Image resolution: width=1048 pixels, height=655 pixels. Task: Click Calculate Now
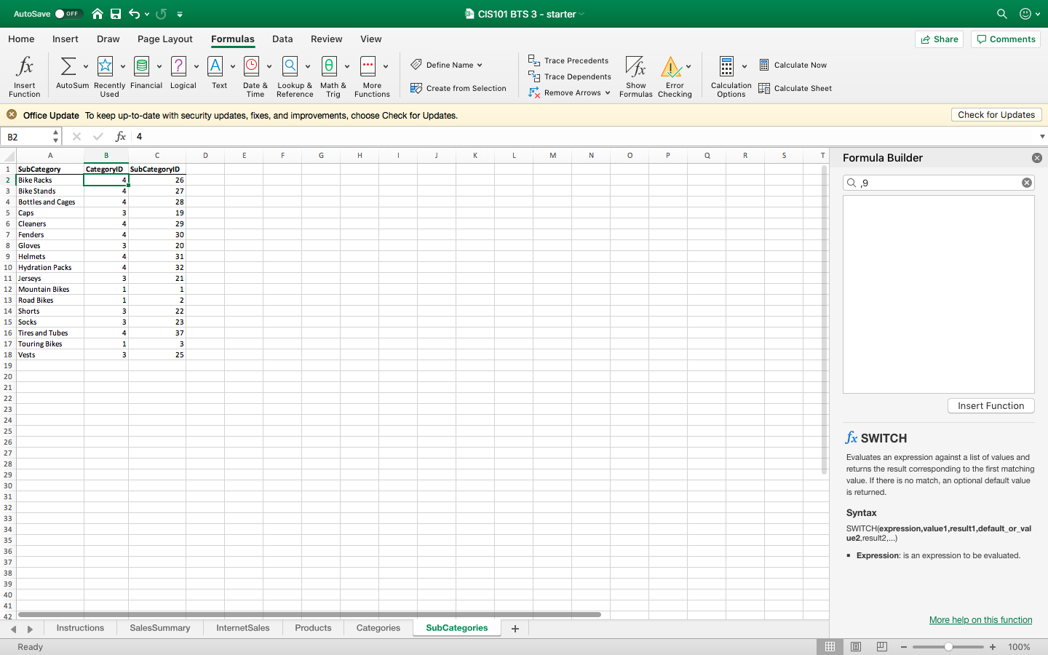793,65
